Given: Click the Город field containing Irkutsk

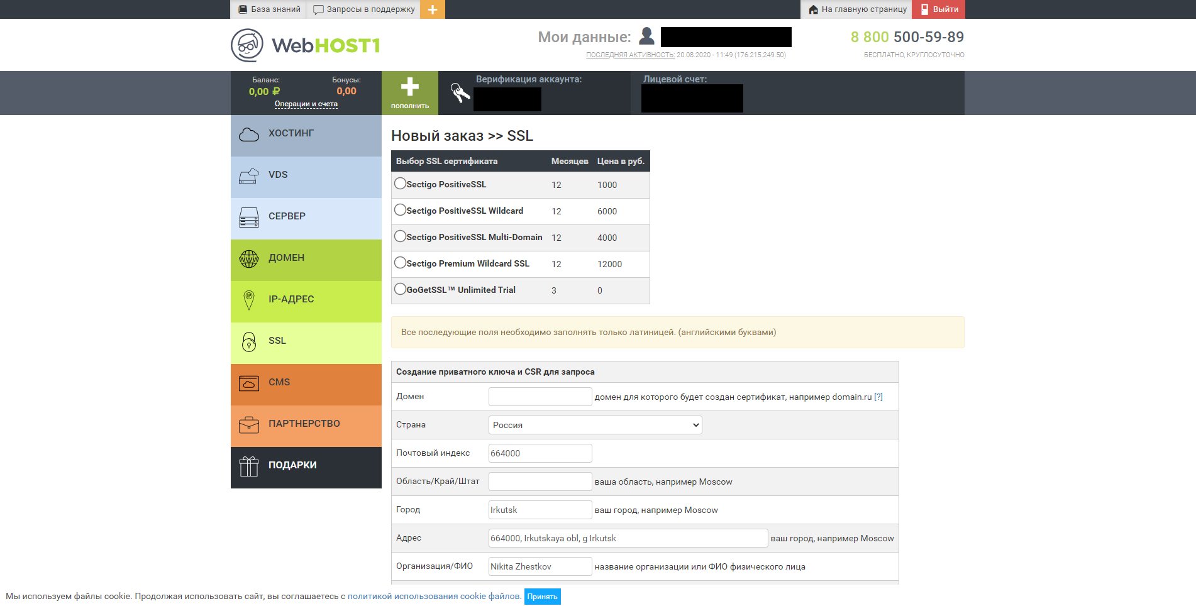Looking at the screenshot, I should (540, 510).
